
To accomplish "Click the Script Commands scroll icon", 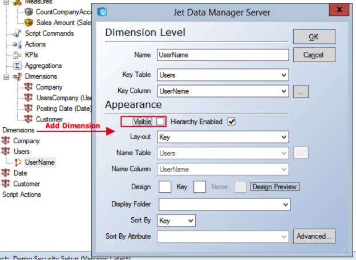I will click(x=17, y=33).
